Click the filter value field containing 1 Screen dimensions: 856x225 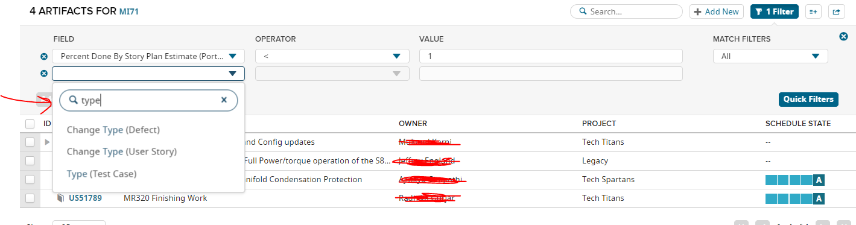(551, 56)
